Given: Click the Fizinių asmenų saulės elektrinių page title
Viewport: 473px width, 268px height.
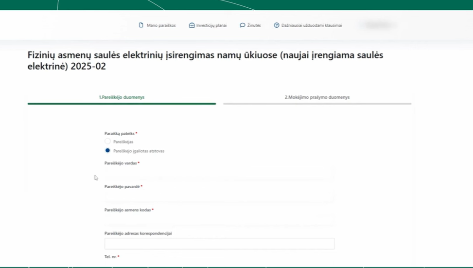Looking at the screenshot, I should coord(205,60).
